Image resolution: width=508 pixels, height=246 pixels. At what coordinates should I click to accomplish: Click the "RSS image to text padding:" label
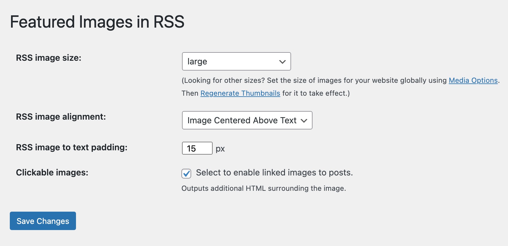[72, 147]
